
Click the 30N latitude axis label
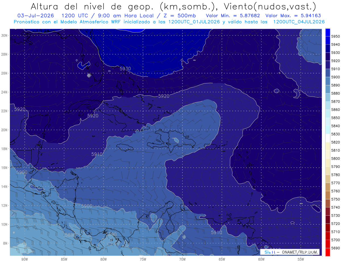[x=5, y=35]
